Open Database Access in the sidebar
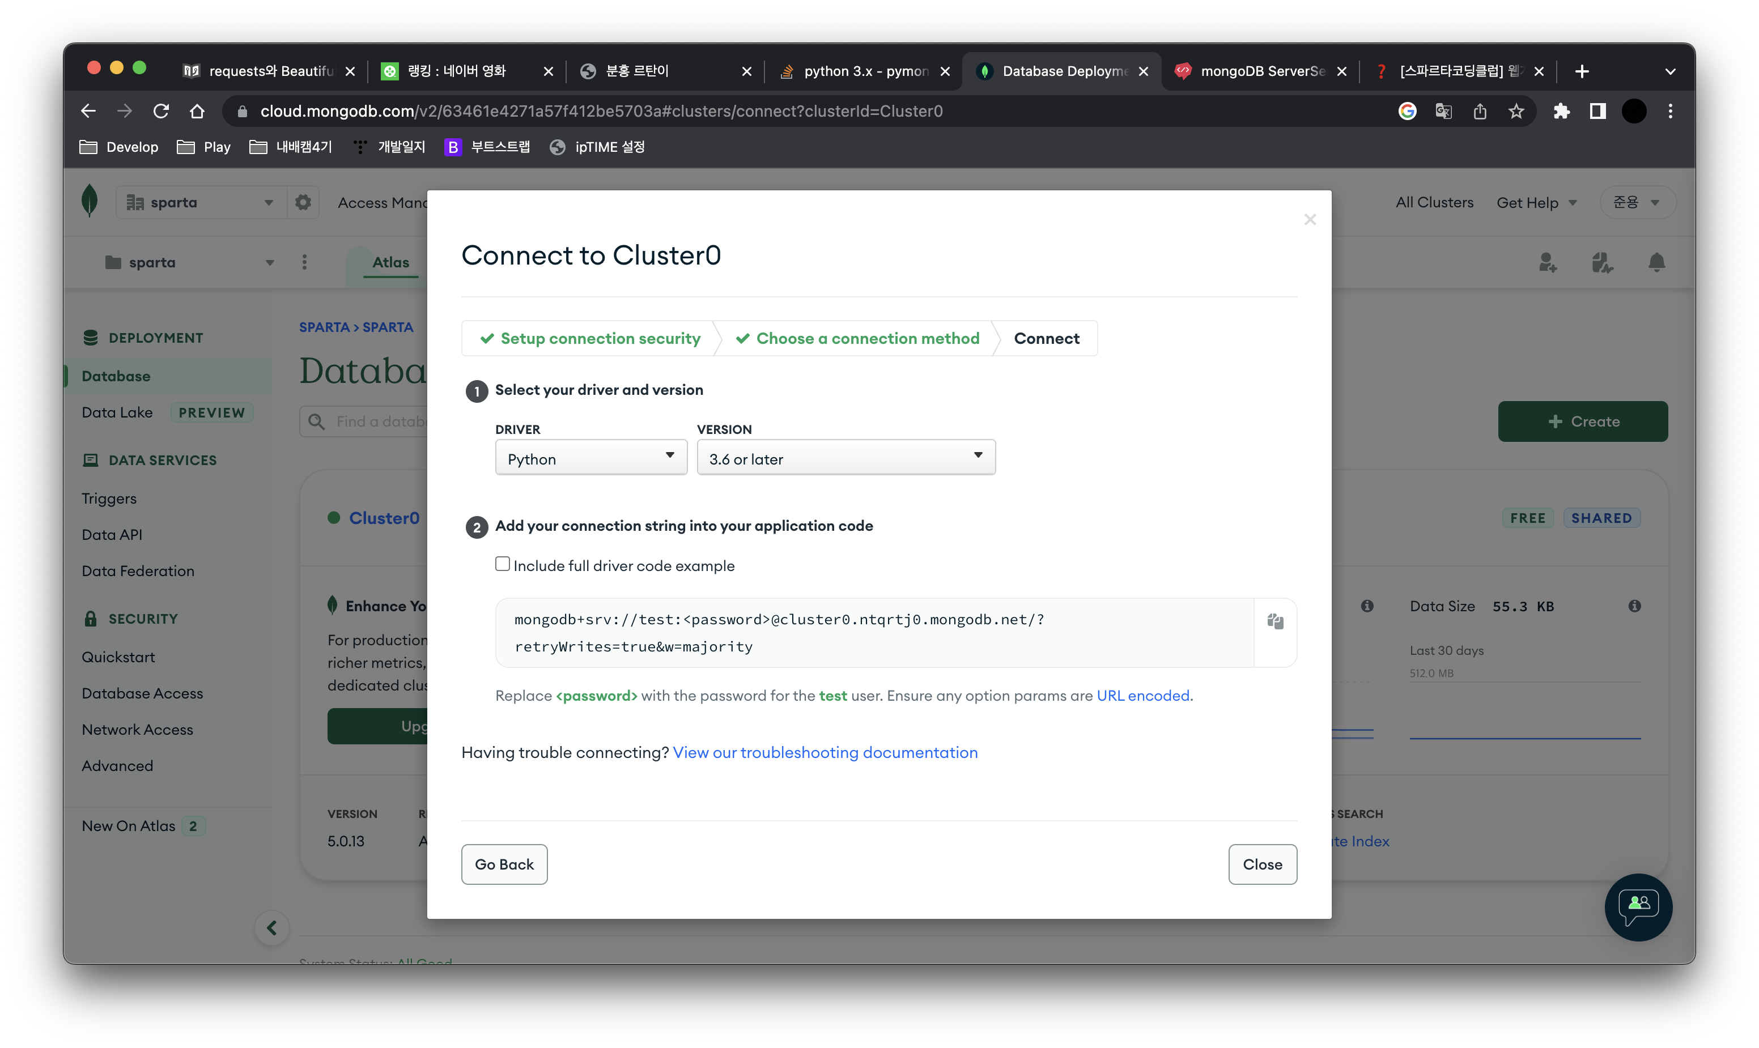This screenshot has height=1048, width=1759. coord(143,693)
